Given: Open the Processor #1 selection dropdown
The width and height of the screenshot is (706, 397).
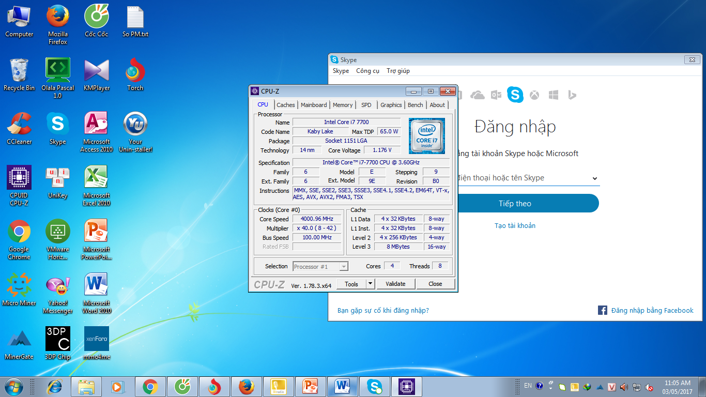Looking at the screenshot, I should coord(320,267).
